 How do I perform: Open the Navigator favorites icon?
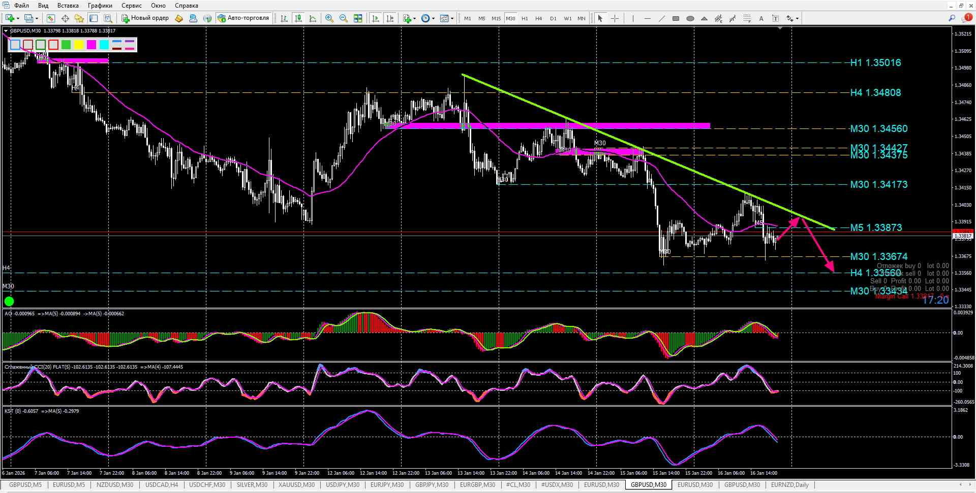[x=79, y=18]
